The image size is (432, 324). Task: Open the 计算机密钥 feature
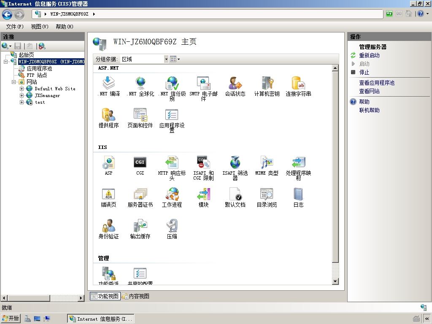tap(267, 86)
